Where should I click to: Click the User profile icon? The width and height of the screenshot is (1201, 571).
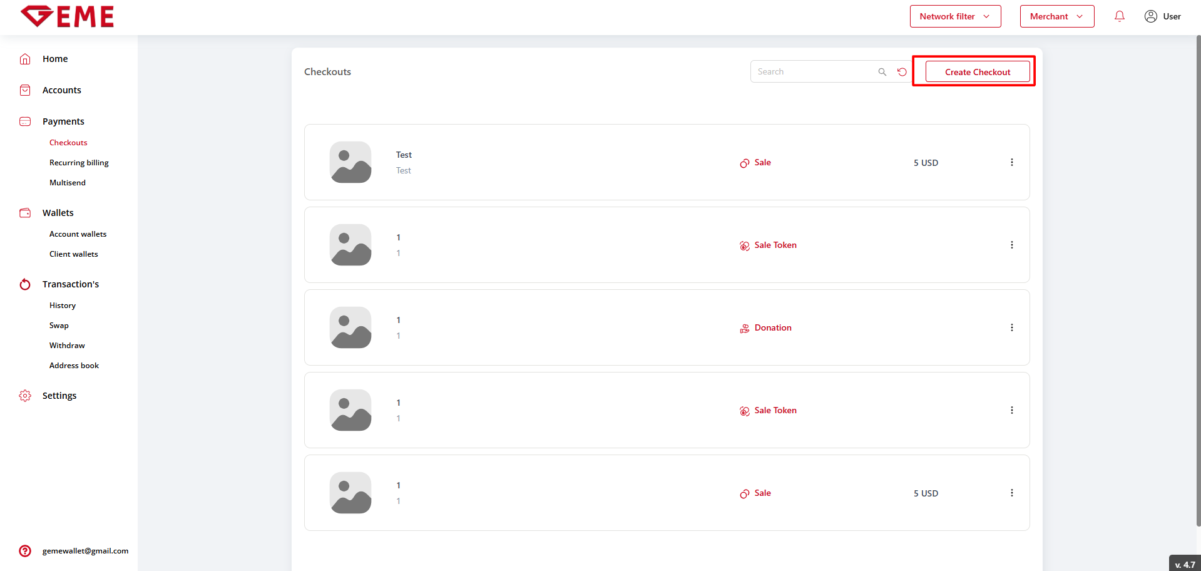pyautogui.click(x=1150, y=16)
